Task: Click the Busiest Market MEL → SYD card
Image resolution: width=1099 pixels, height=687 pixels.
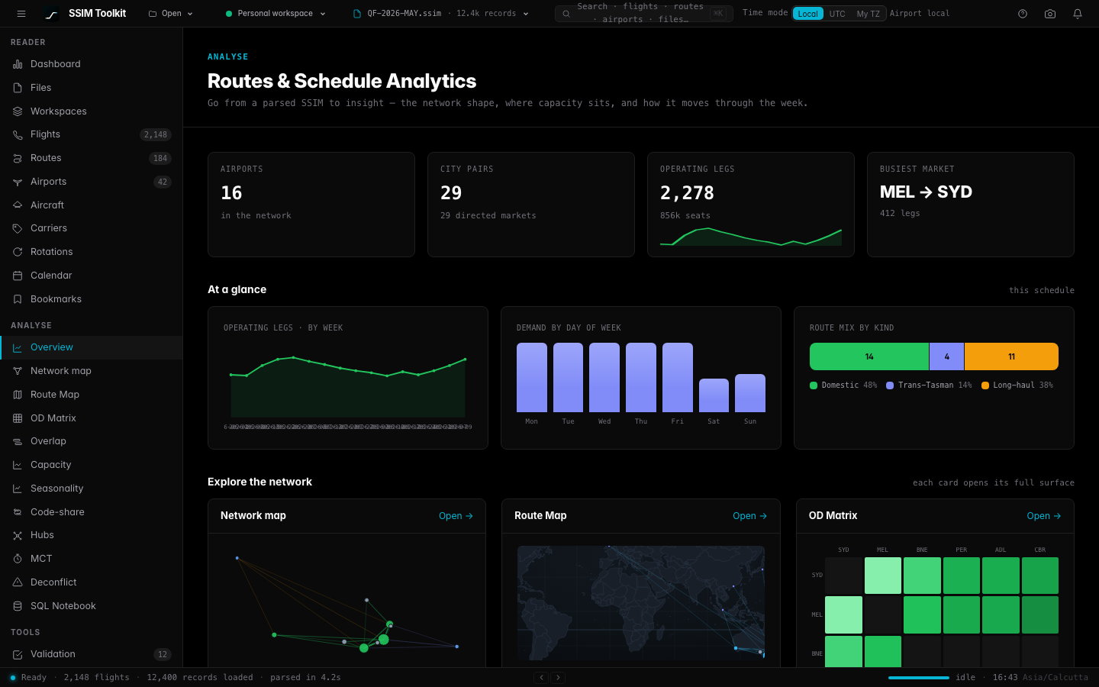Action: pos(971,205)
